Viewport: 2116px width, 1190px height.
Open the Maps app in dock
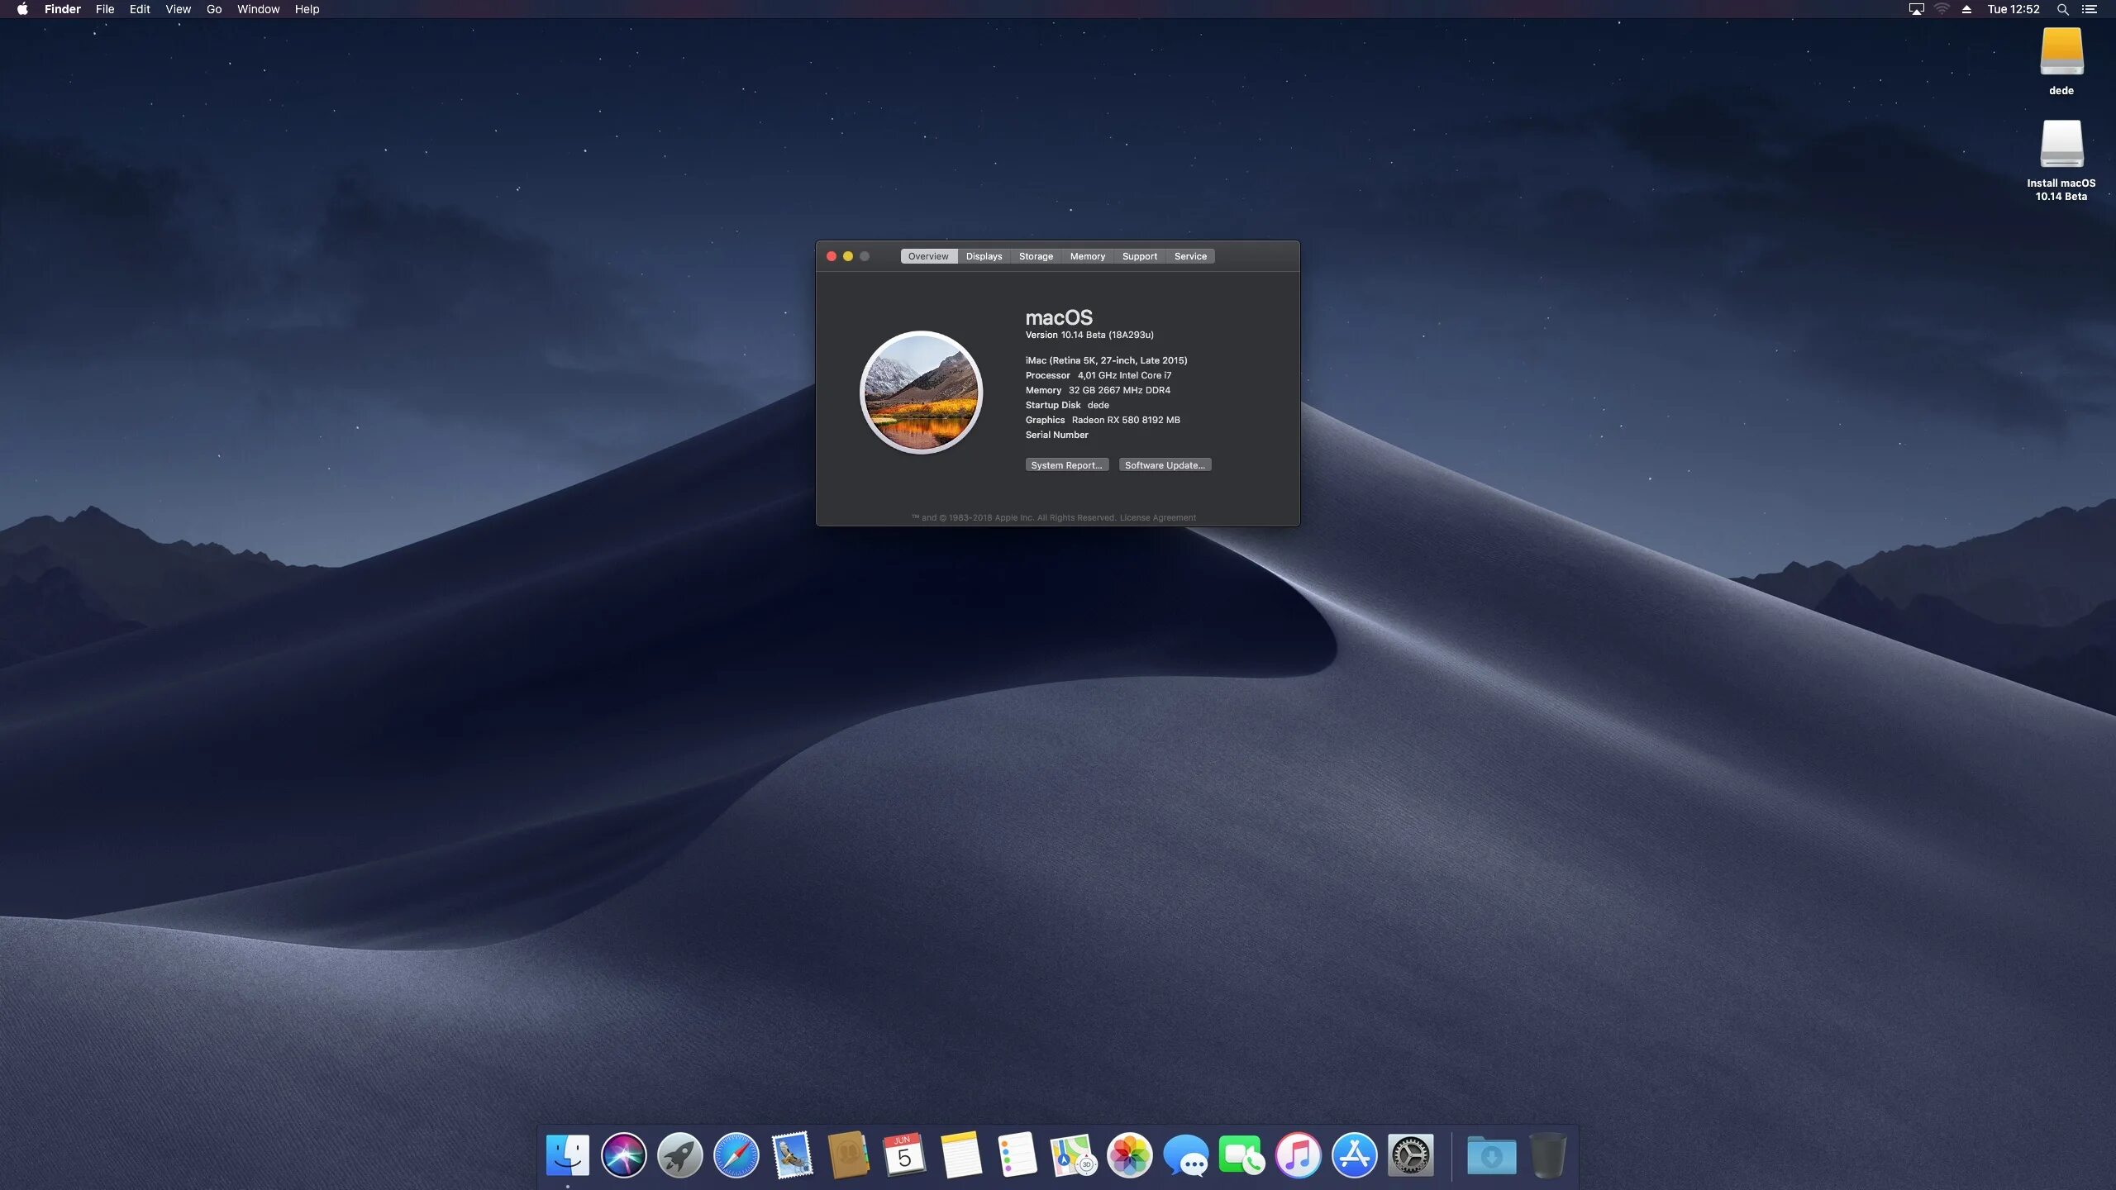pos(1073,1154)
